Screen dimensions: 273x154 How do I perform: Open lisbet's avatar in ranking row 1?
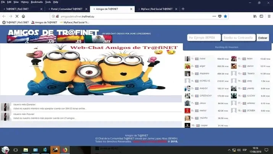pyautogui.click(x=187, y=59)
